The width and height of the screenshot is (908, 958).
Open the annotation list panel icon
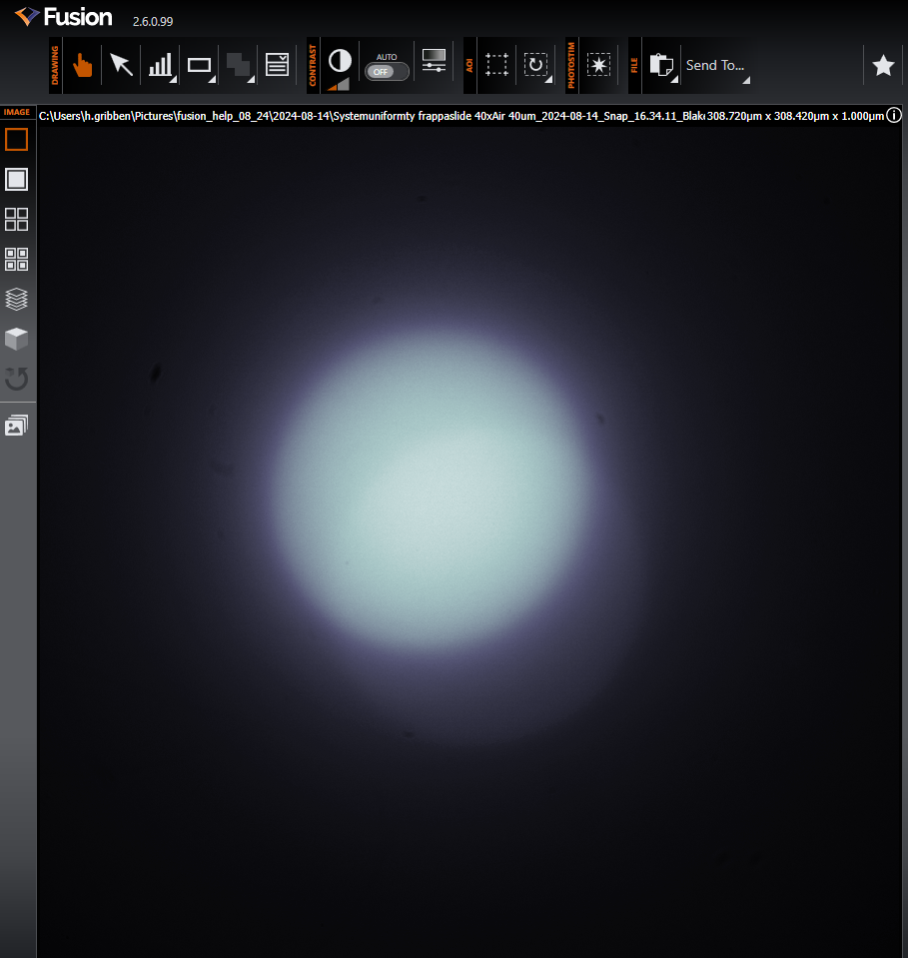coord(277,65)
